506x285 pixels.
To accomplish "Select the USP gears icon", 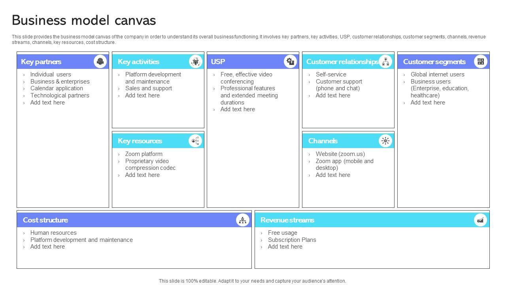I will tap(290, 61).
